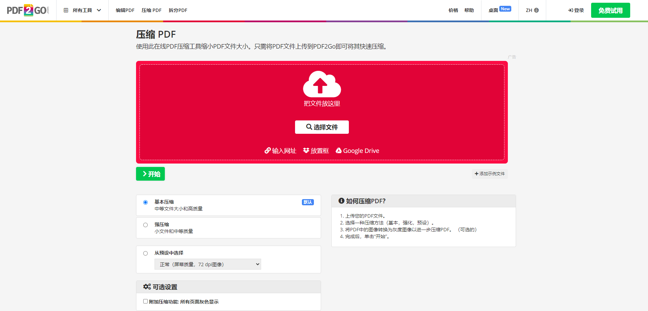Click the PDF2GO logo

click(x=27, y=10)
